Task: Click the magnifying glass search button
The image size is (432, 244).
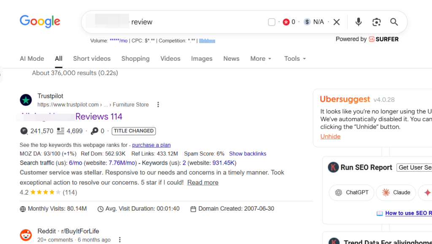Action: tap(394, 22)
